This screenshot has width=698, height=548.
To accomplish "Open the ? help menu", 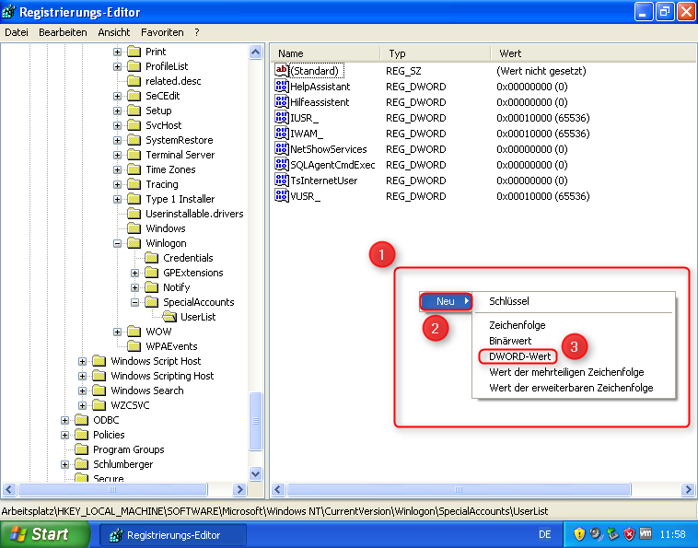I will tap(197, 32).
